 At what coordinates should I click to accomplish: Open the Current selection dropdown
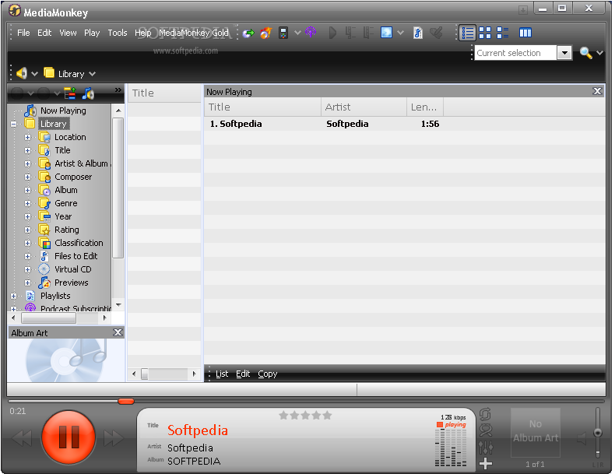(x=564, y=52)
